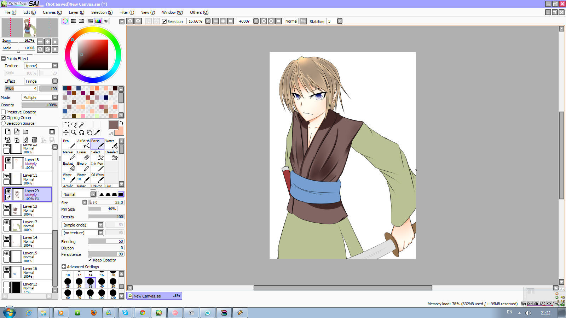Open the Filter menu
Viewport: 566px width, 318px height.
tap(127, 12)
